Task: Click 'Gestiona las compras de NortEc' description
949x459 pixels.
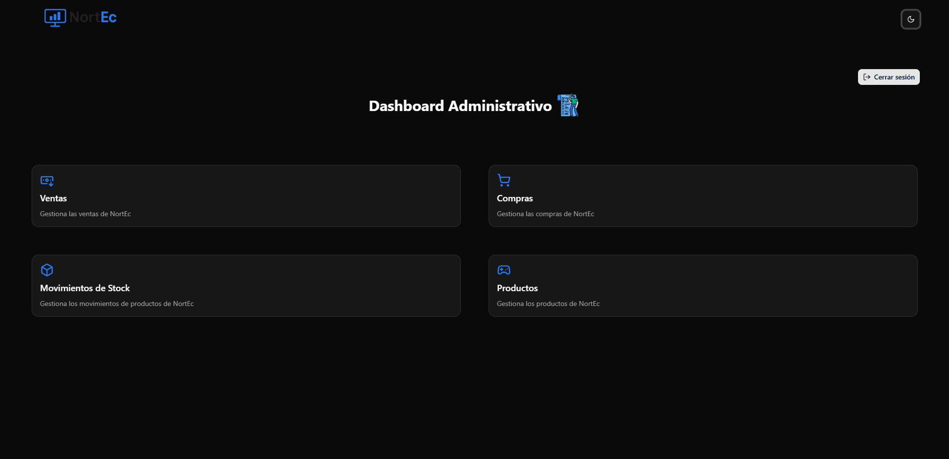Action: point(545,214)
